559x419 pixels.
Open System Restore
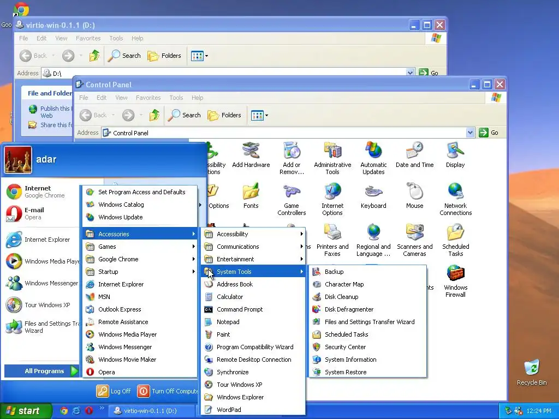[x=367, y=372]
